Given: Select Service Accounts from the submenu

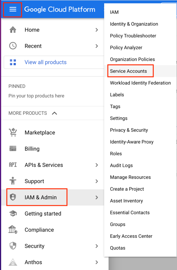Looking at the screenshot, I should pos(128,71).
